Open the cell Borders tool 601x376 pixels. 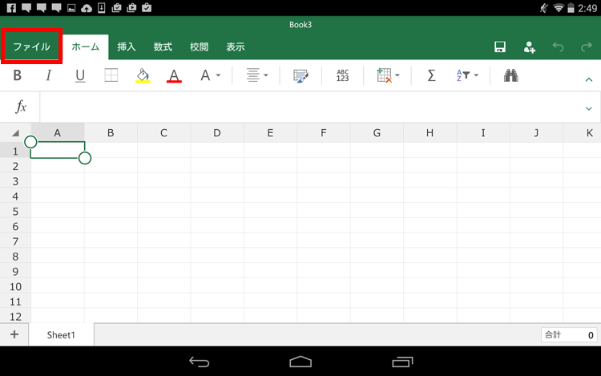pyautogui.click(x=111, y=75)
